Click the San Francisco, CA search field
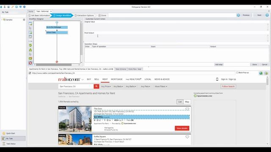Viewport: 271px width, 152px height. coord(76,86)
